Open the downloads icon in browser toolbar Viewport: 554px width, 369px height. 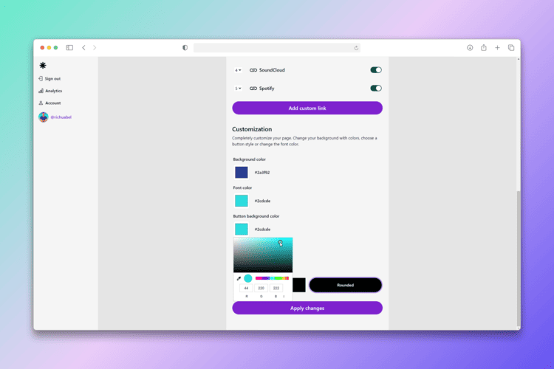[x=470, y=48]
